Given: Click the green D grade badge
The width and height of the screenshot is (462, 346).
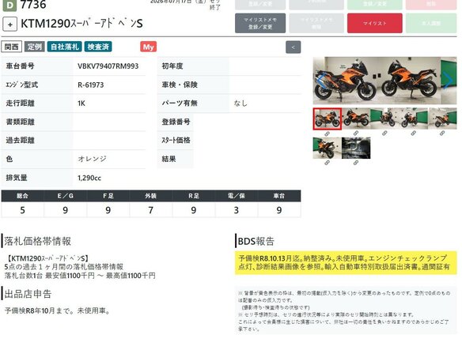Looking at the screenshot, I should tap(9, 6).
